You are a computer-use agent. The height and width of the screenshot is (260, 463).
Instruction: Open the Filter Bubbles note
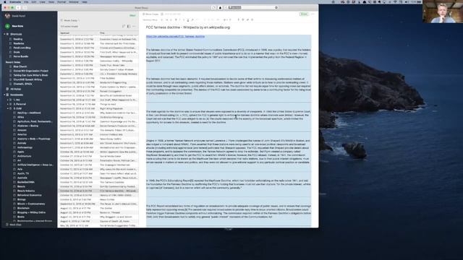tap(98, 78)
